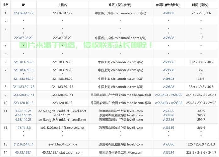Open the AS3214 link in hop 14
Screen dimensions: 219x157
pos(168,152)
